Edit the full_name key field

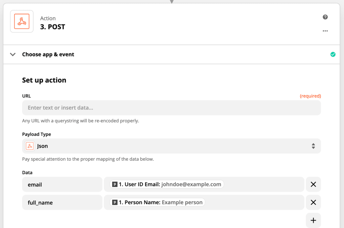pyautogui.click(x=62, y=203)
